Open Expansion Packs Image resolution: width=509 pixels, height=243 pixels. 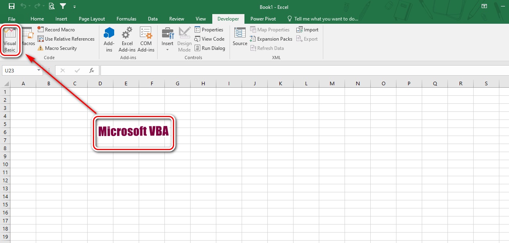pyautogui.click(x=271, y=39)
